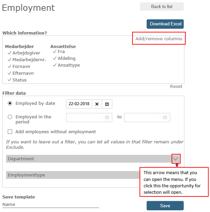Open calendar for period end date

coord(165,117)
